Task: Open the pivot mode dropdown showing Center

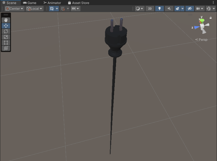Action: coord(14,8)
